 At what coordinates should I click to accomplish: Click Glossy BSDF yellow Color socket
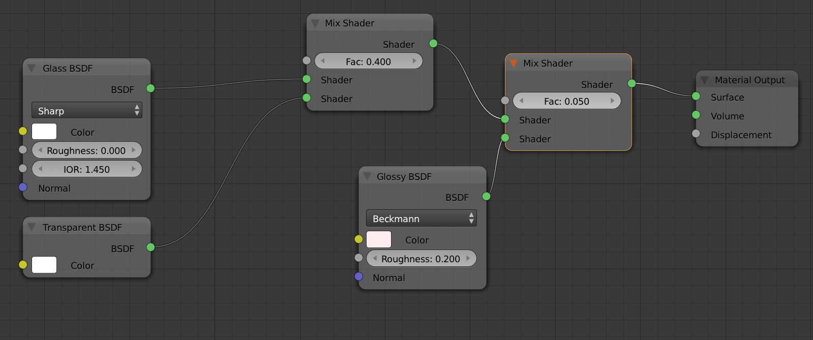pos(359,239)
